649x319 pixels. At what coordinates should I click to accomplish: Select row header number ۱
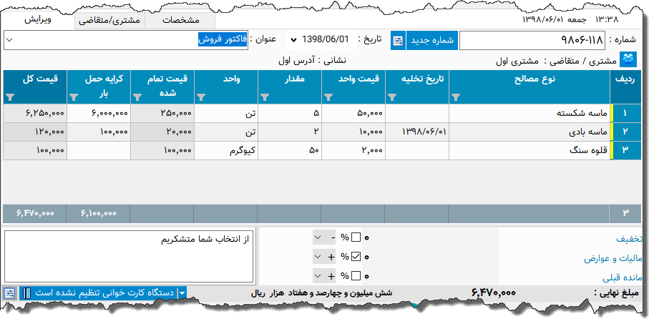tap(625, 114)
